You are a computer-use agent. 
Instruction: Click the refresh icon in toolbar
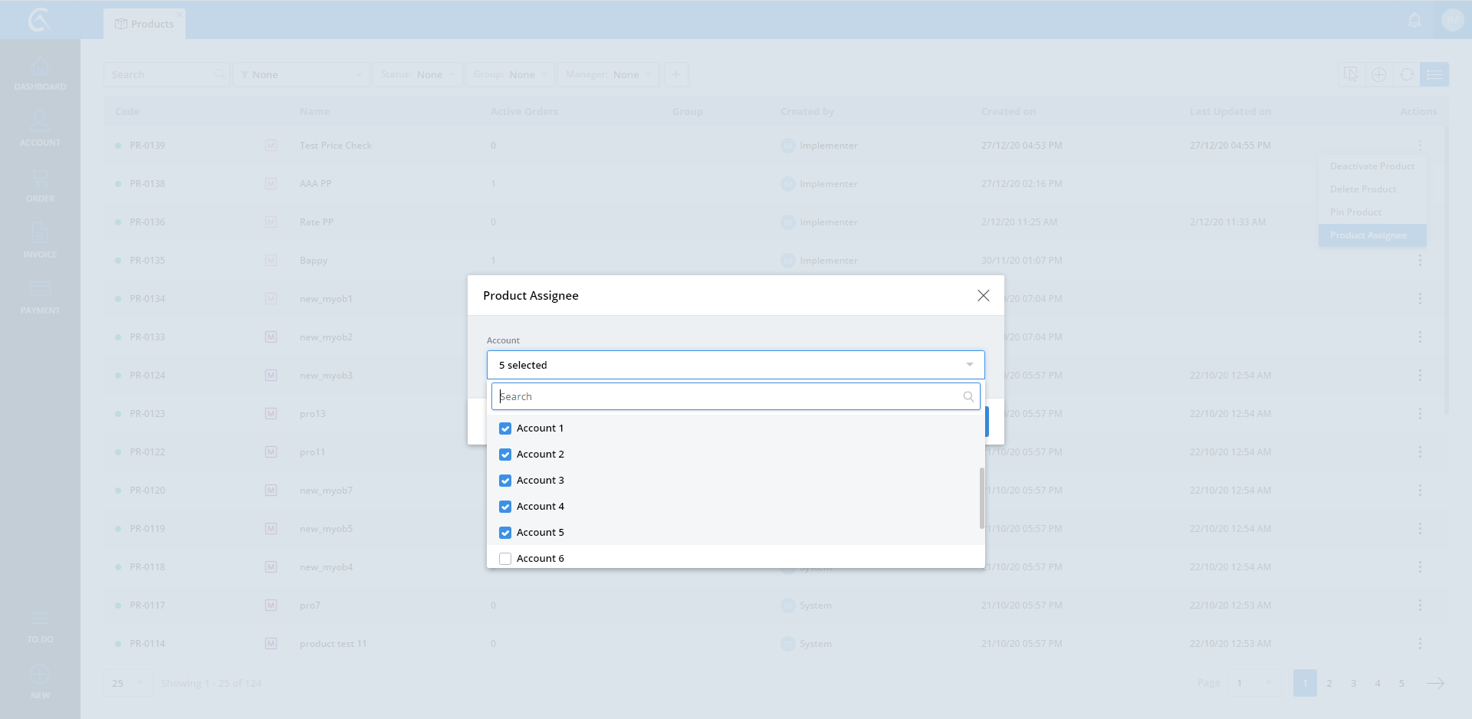coord(1406,74)
